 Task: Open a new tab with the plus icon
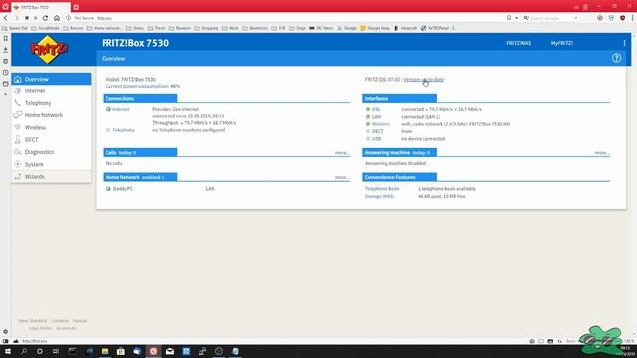coord(76,7)
